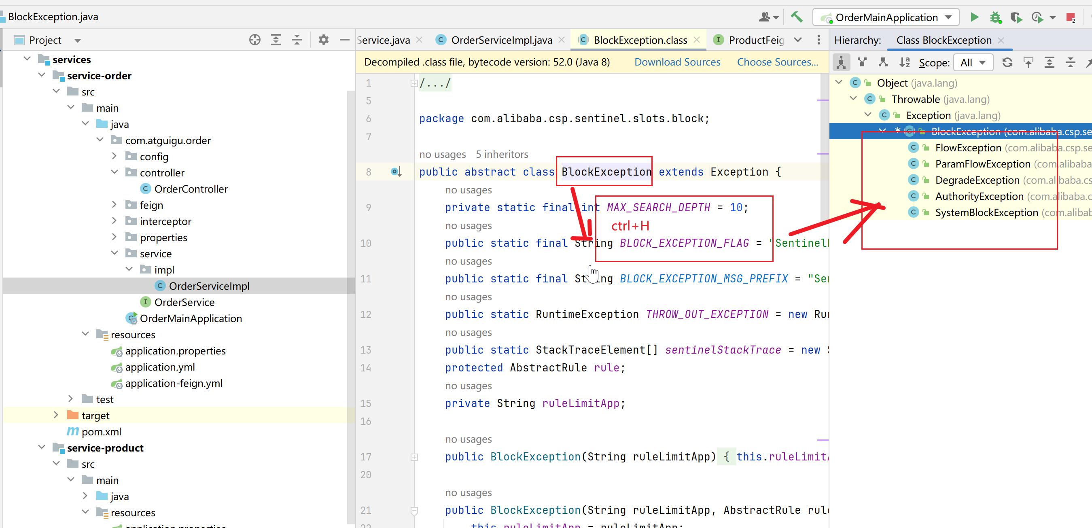The image size is (1092, 528).
Task: Click the locate target icon in Project panel
Action: click(255, 40)
